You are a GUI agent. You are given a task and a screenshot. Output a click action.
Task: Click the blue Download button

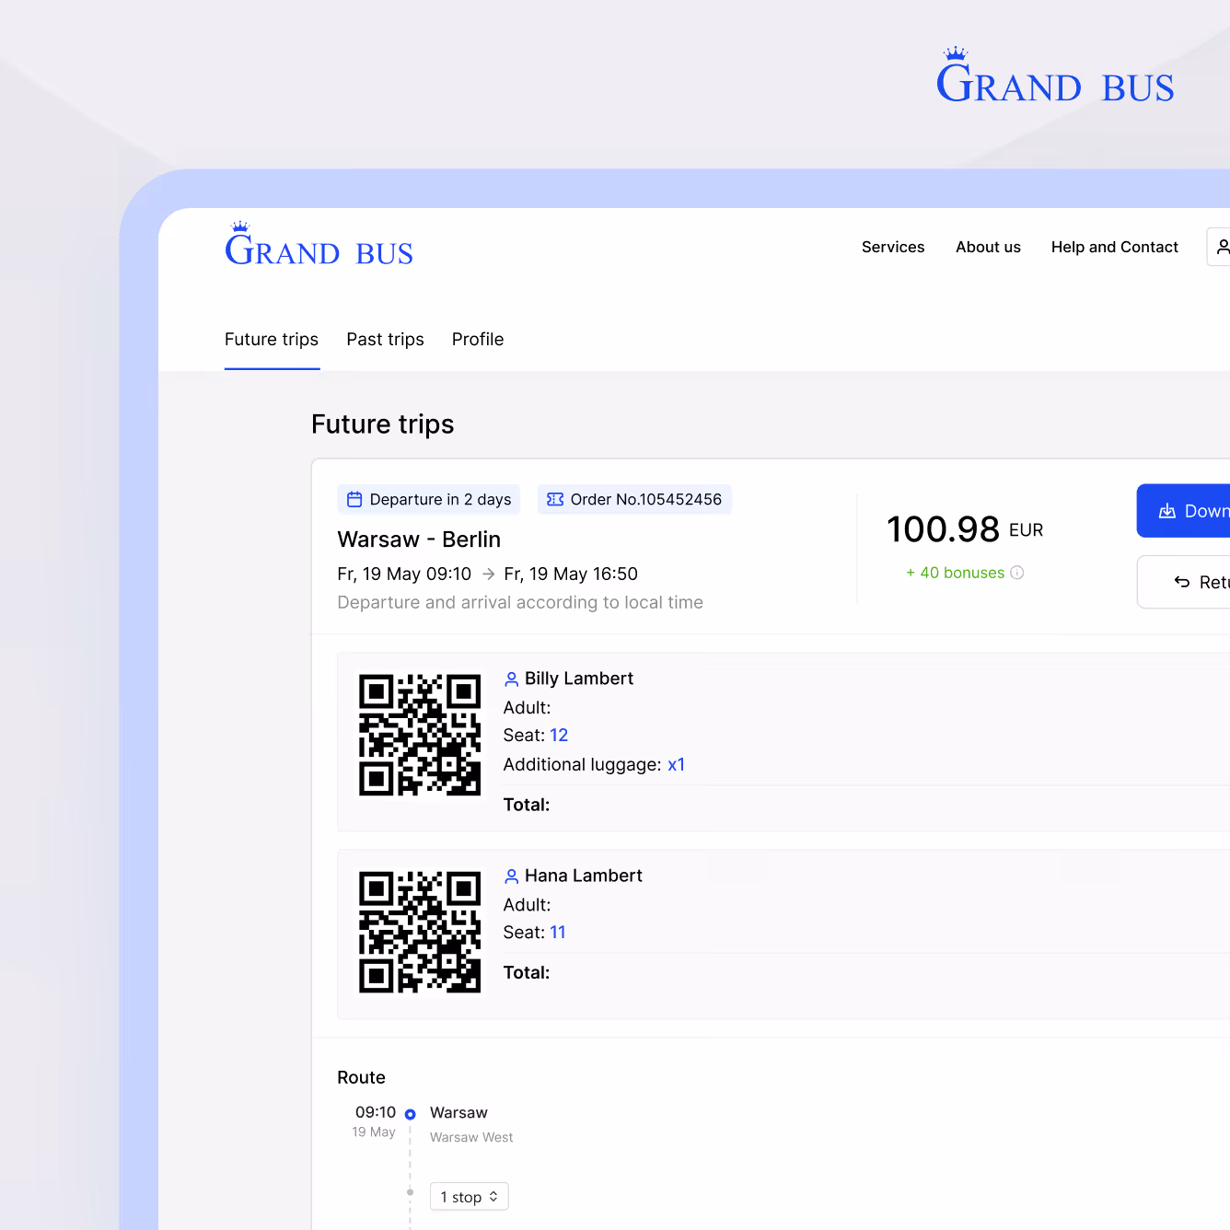[1184, 511]
